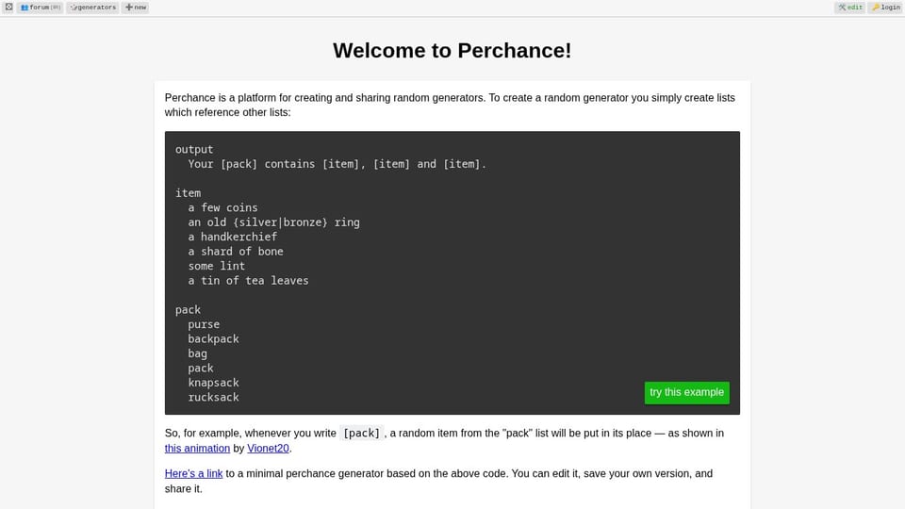The image size is (905, 509).
Task: Click the 'a shard of bone' line
Action: [236, 252]
